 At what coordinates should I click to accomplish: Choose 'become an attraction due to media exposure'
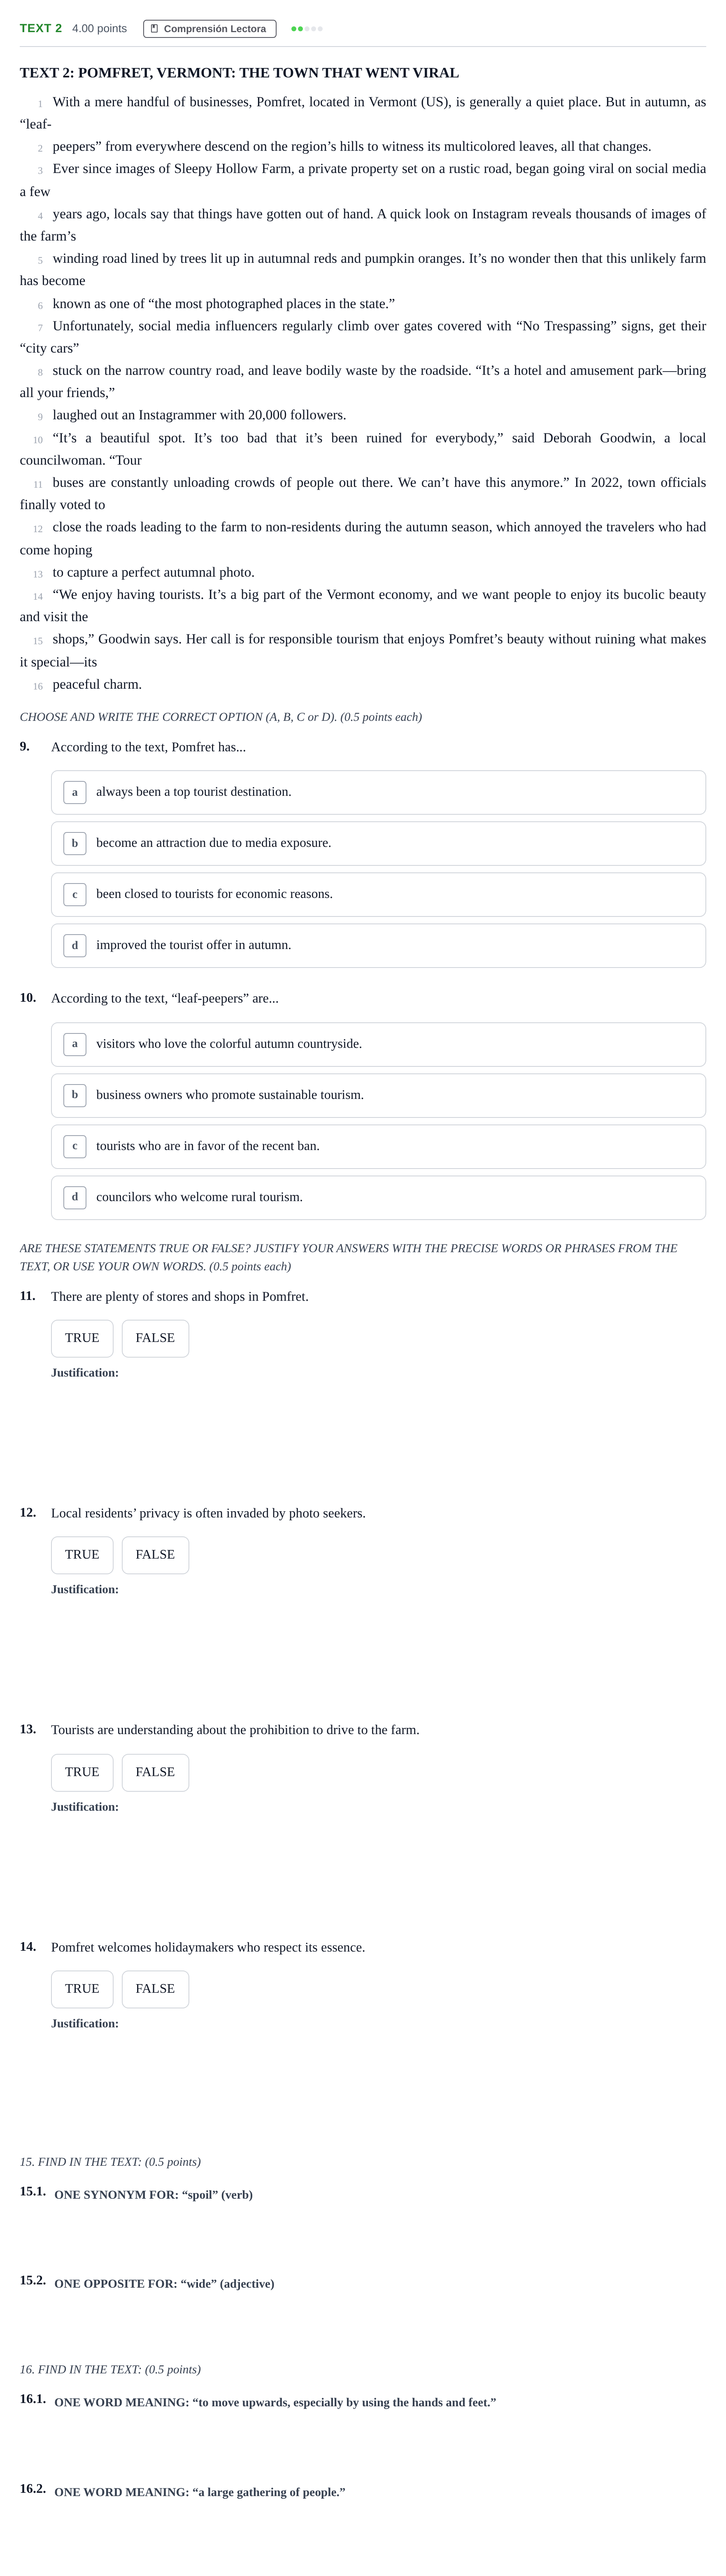click(x=379, y=843)
